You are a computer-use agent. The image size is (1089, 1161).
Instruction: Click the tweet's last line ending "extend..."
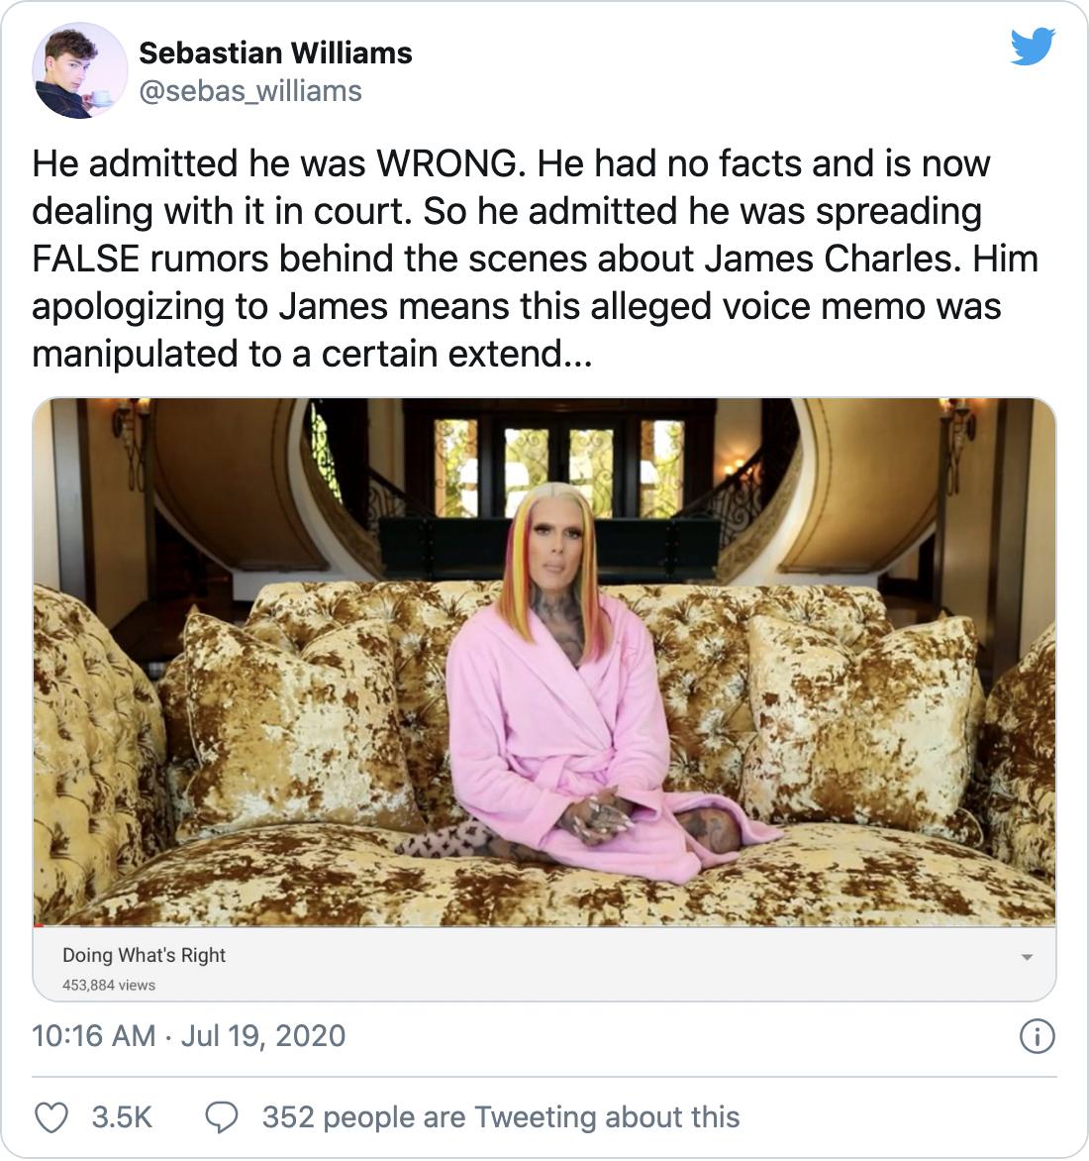(x=312, y=354)
